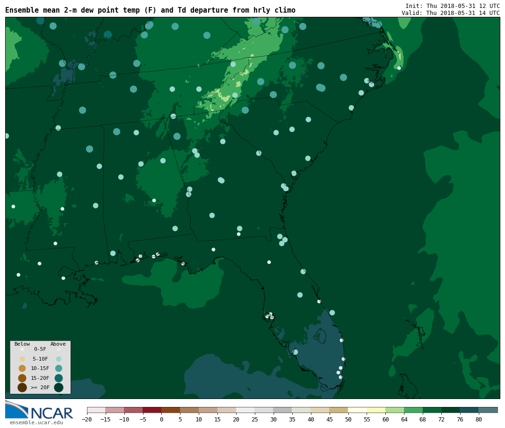Screen dimensions: 505x428
Task: Pick the 68 to 72 green swatch
Action: [x=432, y=410]
